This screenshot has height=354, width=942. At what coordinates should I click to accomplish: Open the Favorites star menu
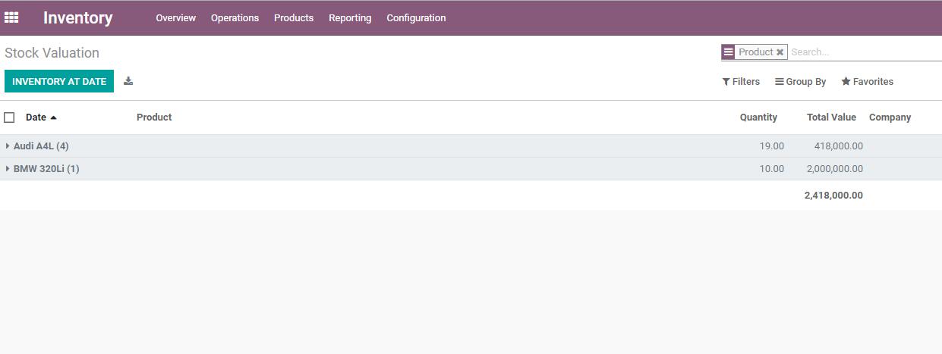coord(867,82)
